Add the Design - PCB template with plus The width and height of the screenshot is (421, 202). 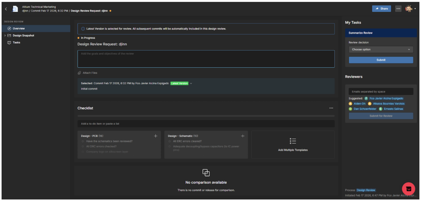(156, 136)
